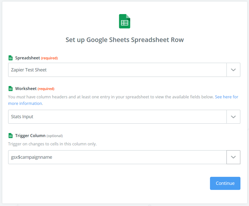Open the 'See here for more information' link

tap(226, 97)
